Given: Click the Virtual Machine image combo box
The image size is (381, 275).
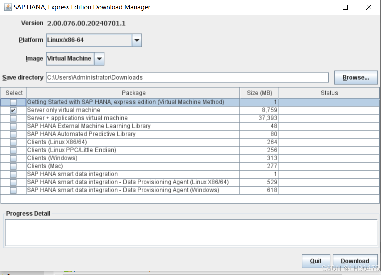Looking at the screenshot, I should click(75, 59).
